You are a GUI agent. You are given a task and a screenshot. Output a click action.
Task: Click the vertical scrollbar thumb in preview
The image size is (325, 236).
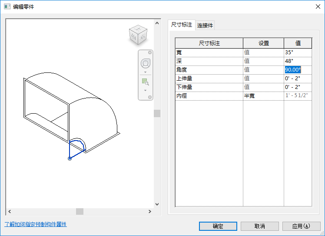tap(157, 114)
